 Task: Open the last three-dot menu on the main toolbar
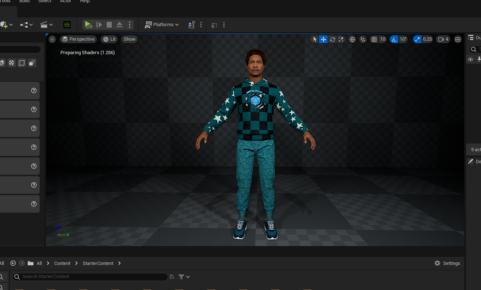(x=224, y=25)
